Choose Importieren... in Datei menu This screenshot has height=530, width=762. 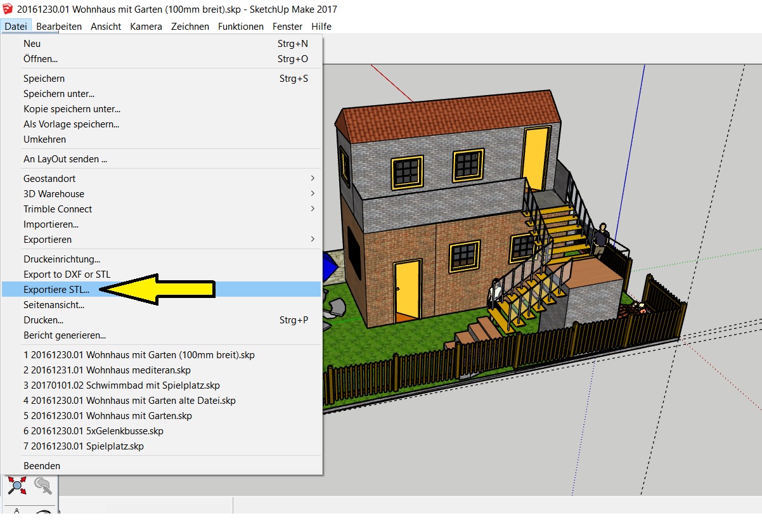pos(51,224)
